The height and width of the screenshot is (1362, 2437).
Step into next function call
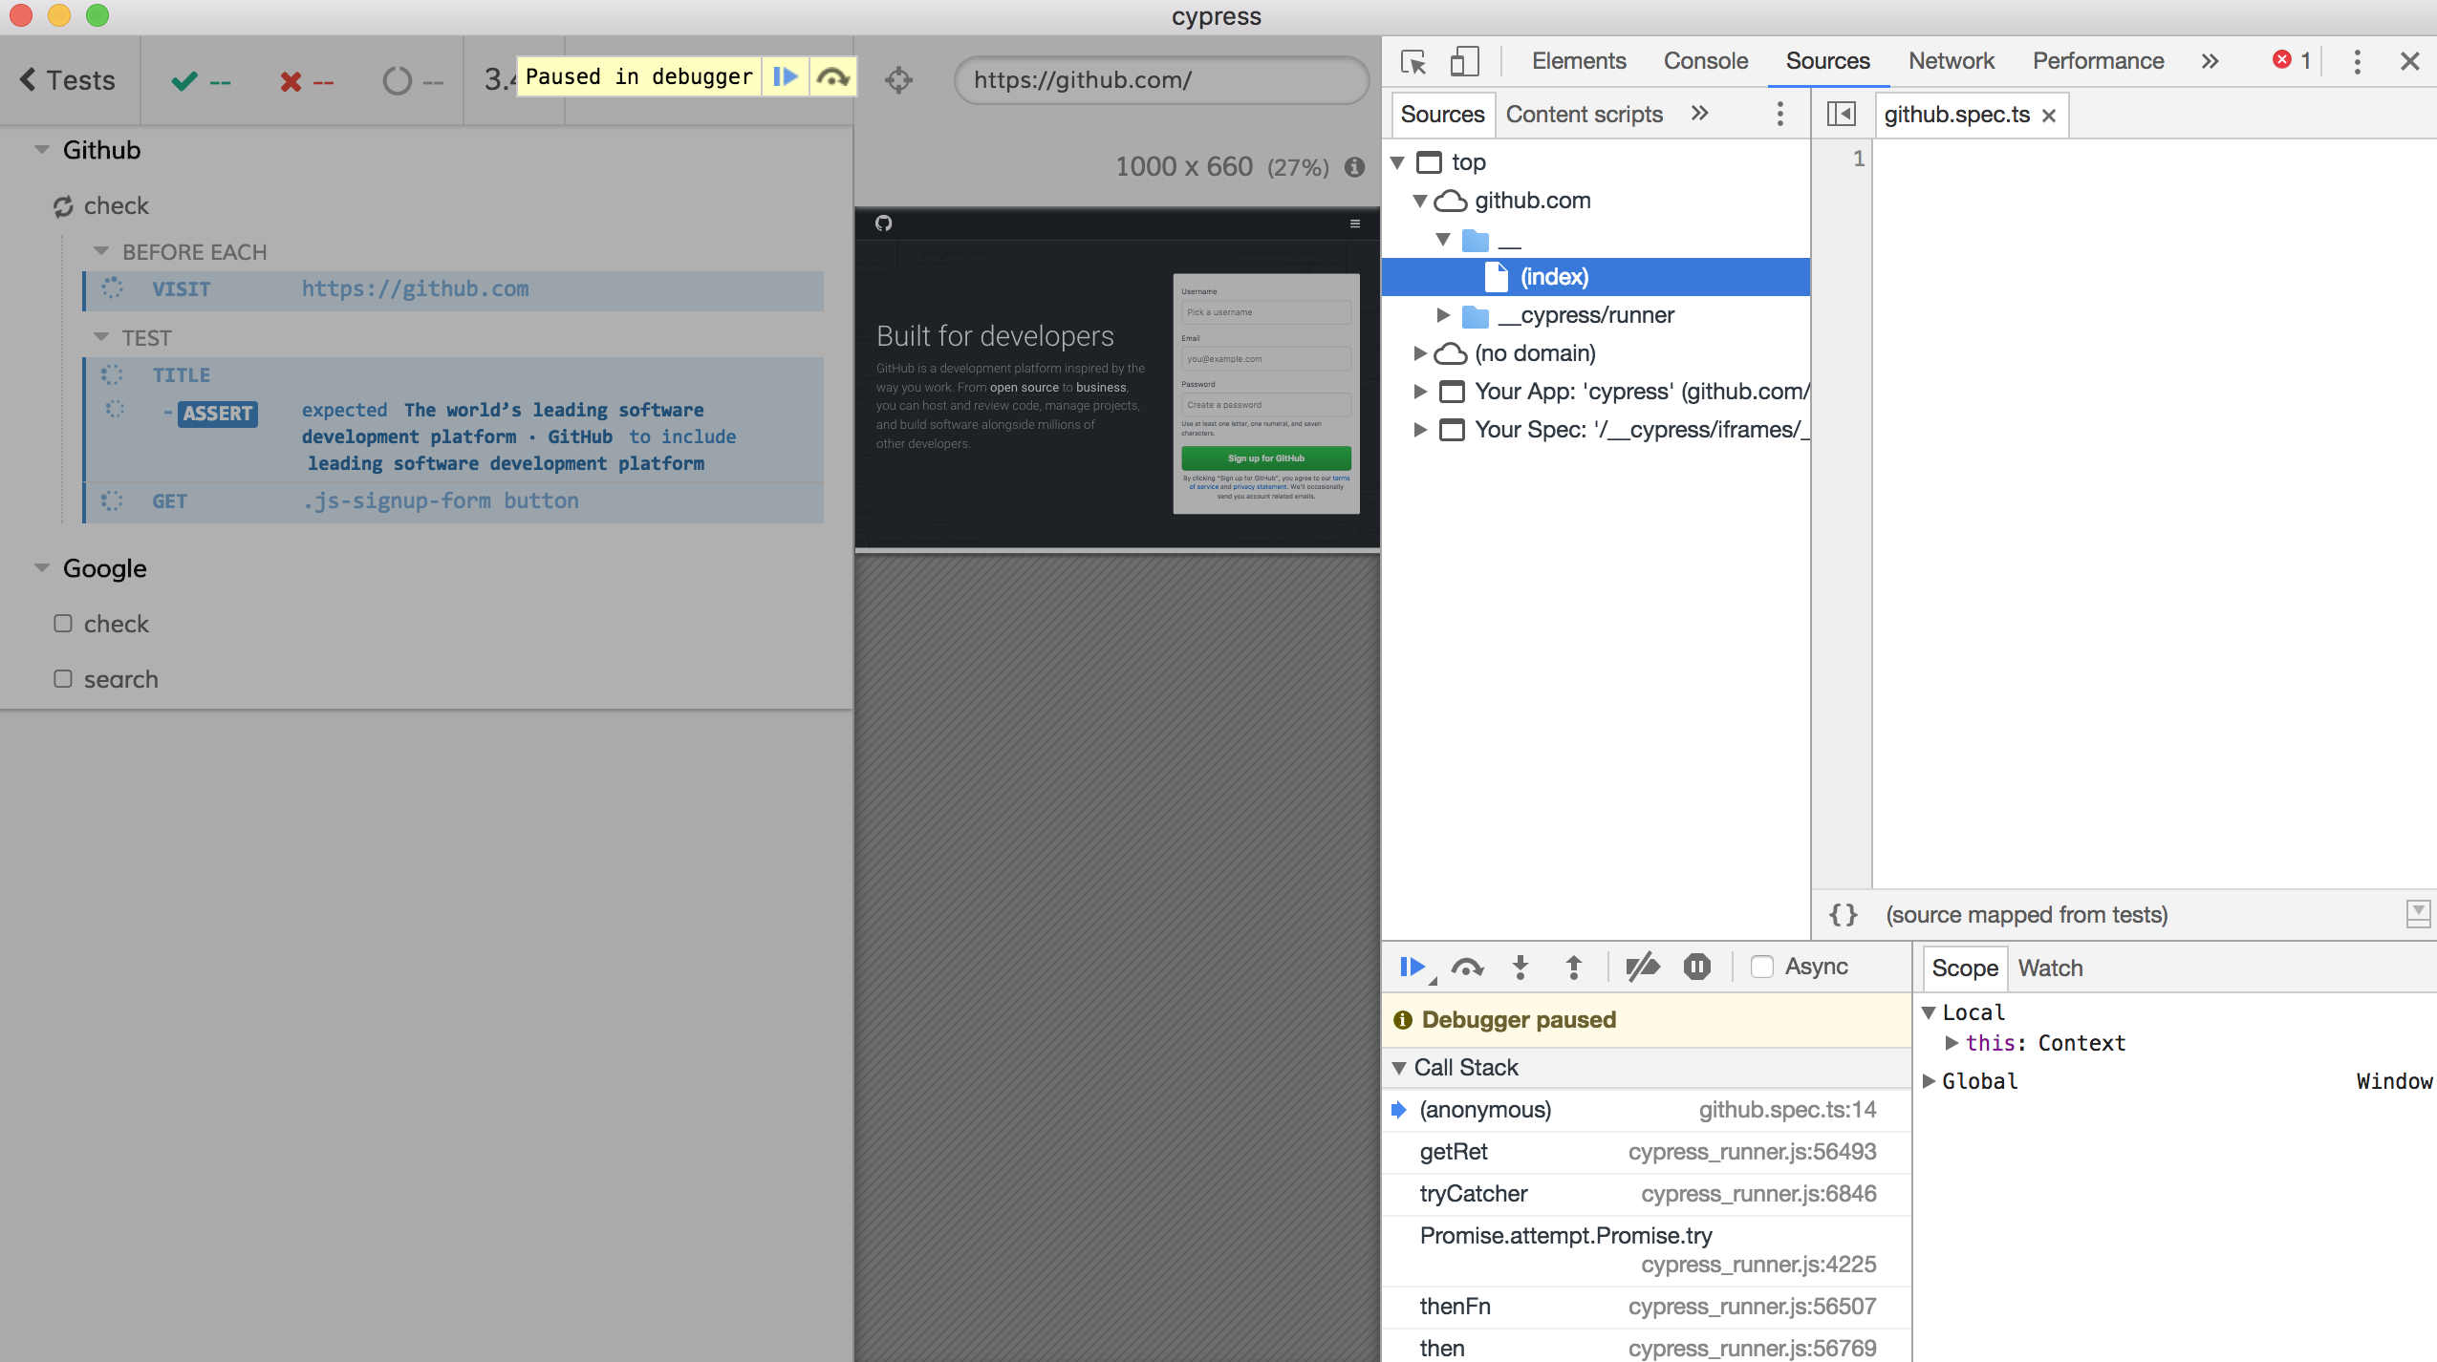pyautogui.click(x=1520, y=968)
